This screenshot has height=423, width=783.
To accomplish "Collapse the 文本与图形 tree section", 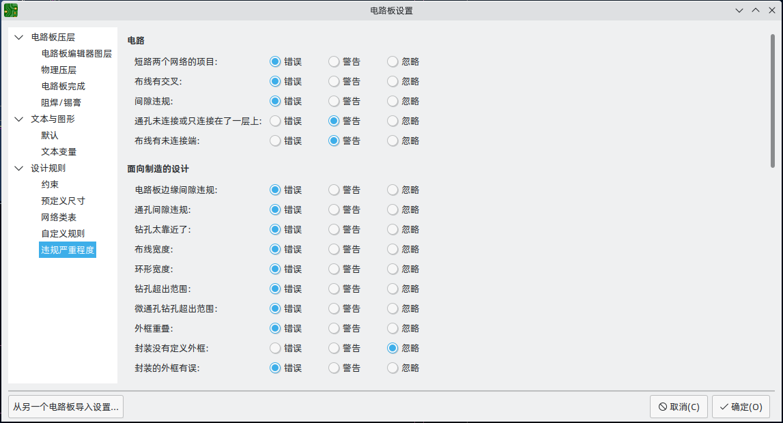I will (19, 119).
